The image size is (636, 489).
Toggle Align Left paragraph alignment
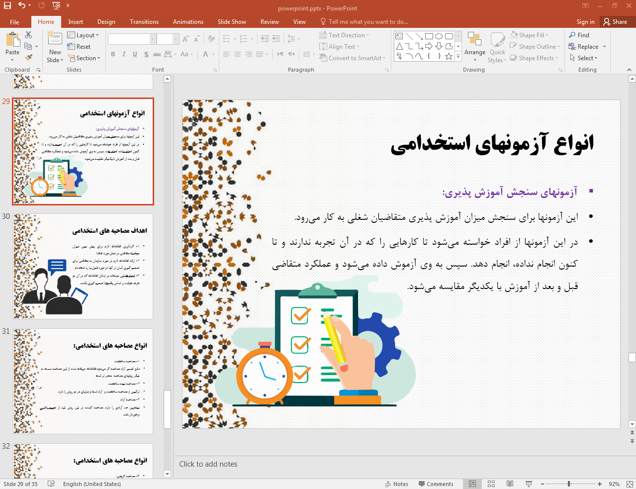226,54
